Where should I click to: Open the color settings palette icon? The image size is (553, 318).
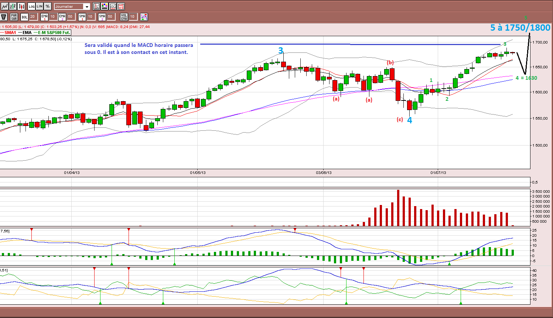(x=105, y=6)
